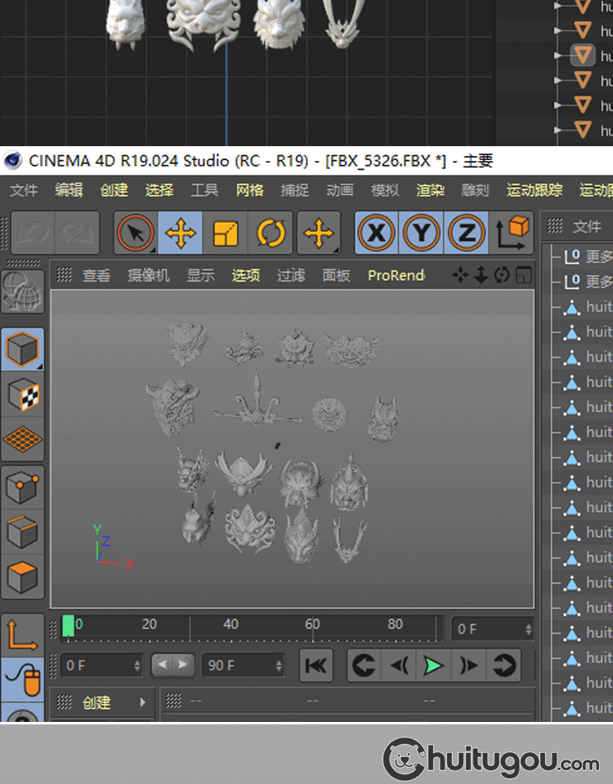Screen dimensions: 613x784
Task: Open viewport 显示 menu
Action: (x=201, y=275)
